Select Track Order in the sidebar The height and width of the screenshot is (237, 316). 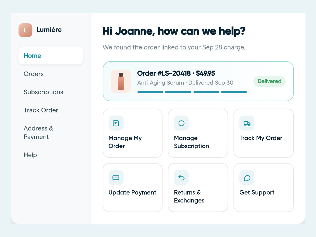pos(51,110)
